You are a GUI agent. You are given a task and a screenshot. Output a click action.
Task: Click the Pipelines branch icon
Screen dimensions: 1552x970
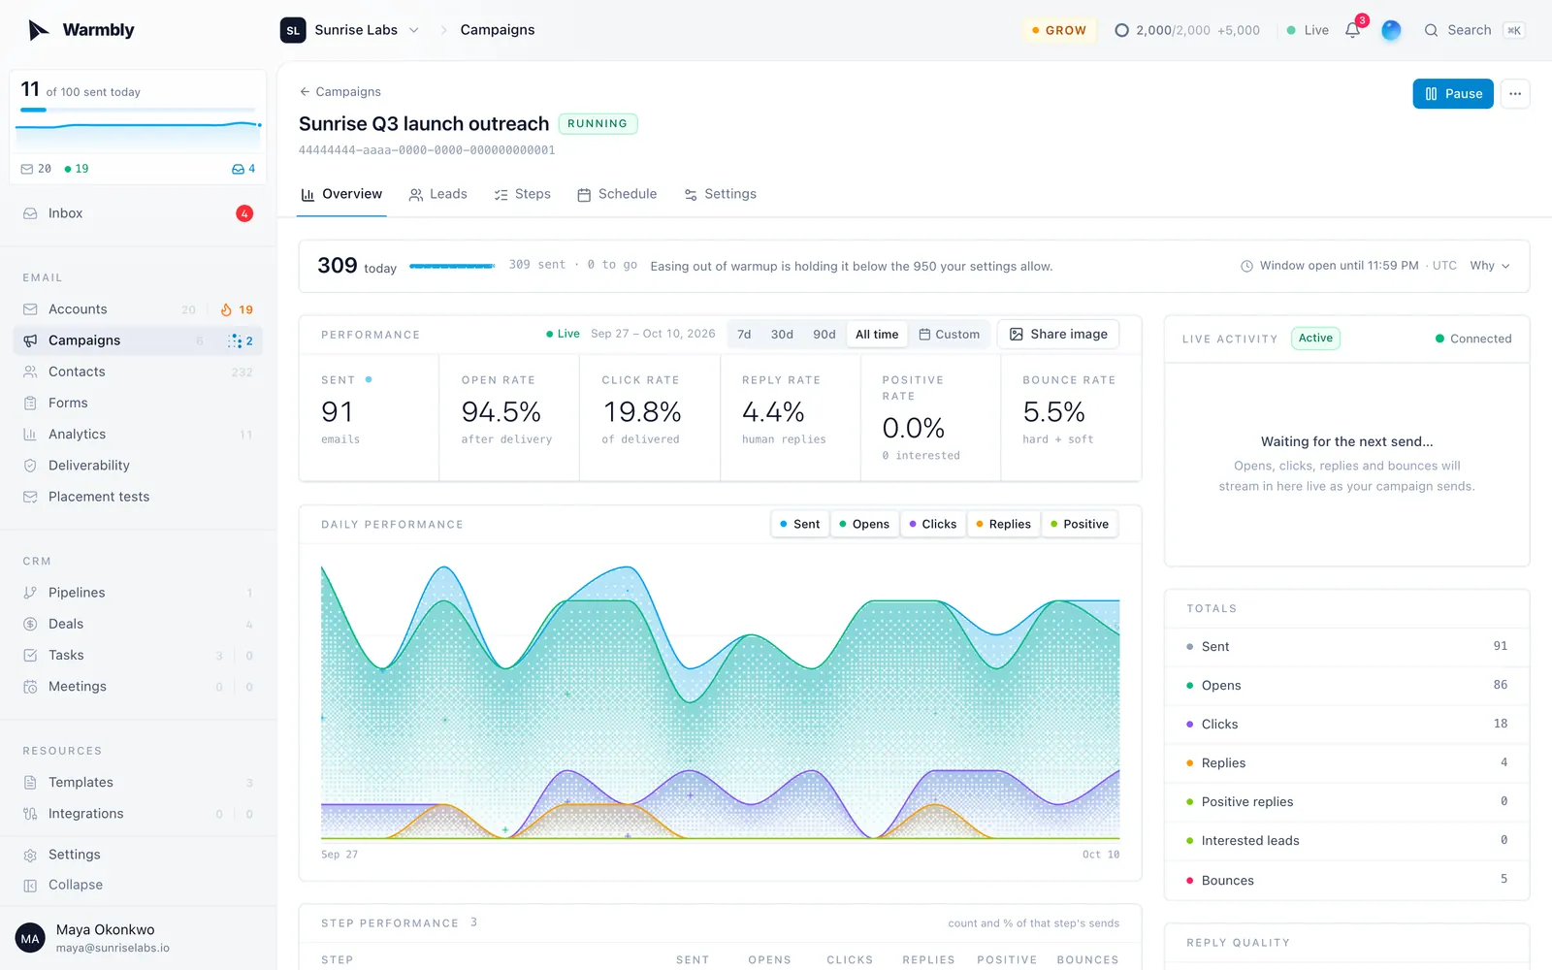[x=30, y=593]
